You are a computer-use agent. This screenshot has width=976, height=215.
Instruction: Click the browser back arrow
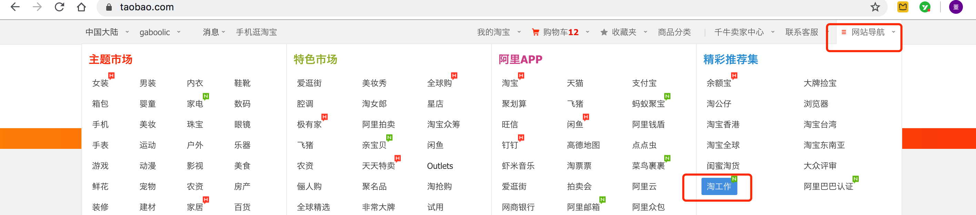15,7
